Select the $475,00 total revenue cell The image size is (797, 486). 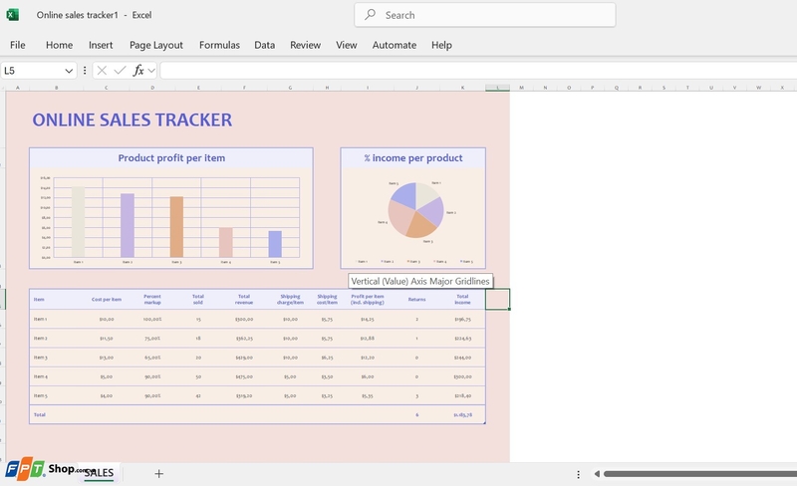[244, 376]
